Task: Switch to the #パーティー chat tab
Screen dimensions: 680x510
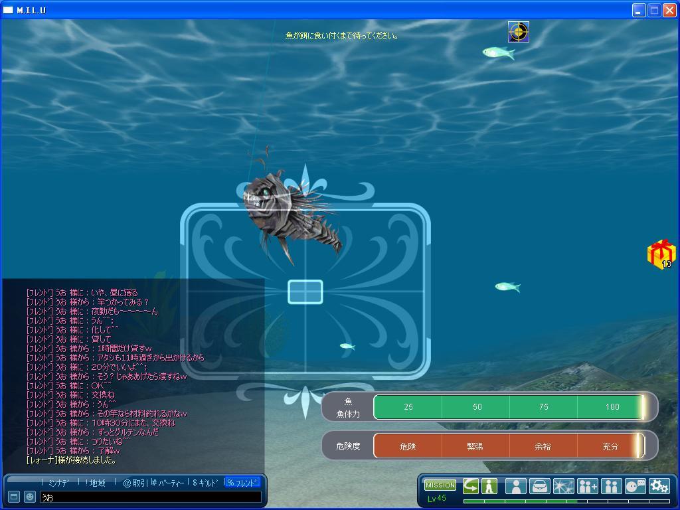Action: coord(168,483)
